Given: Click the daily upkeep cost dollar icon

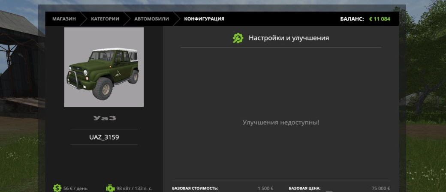Looking at the screenshot, I should pyautogui.click(x=57, y=188).
